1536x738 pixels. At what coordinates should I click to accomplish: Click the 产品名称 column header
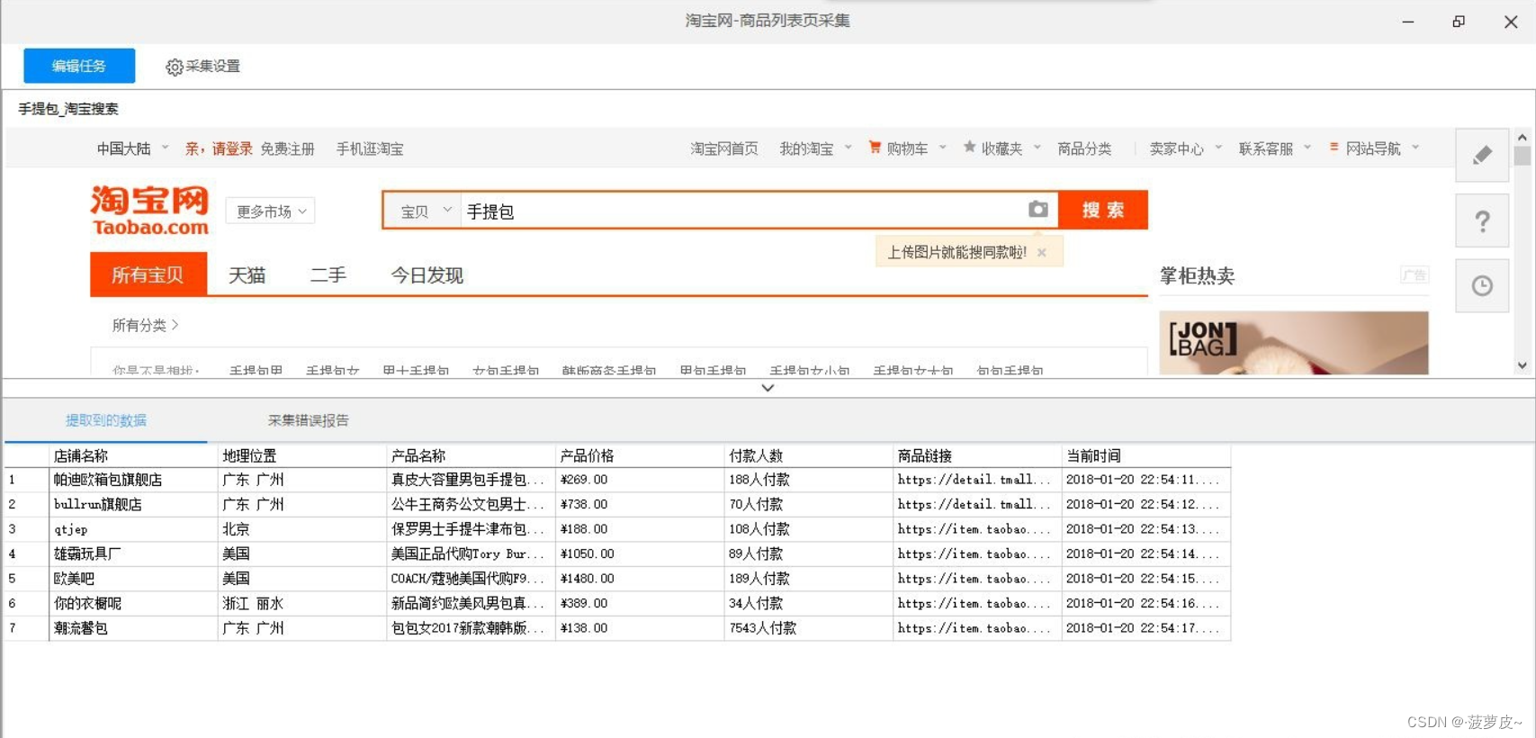(x=471, y=455)
